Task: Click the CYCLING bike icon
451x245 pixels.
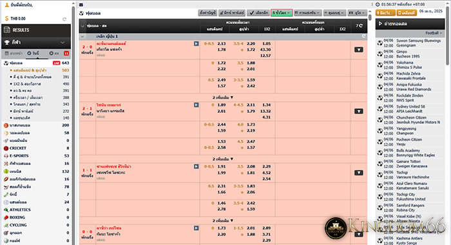Action: coord(6,225)
